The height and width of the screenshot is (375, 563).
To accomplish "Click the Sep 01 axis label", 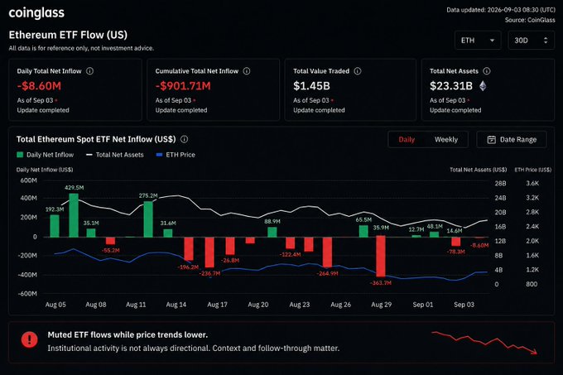I will pyautogui.click(x=423, y=305).
